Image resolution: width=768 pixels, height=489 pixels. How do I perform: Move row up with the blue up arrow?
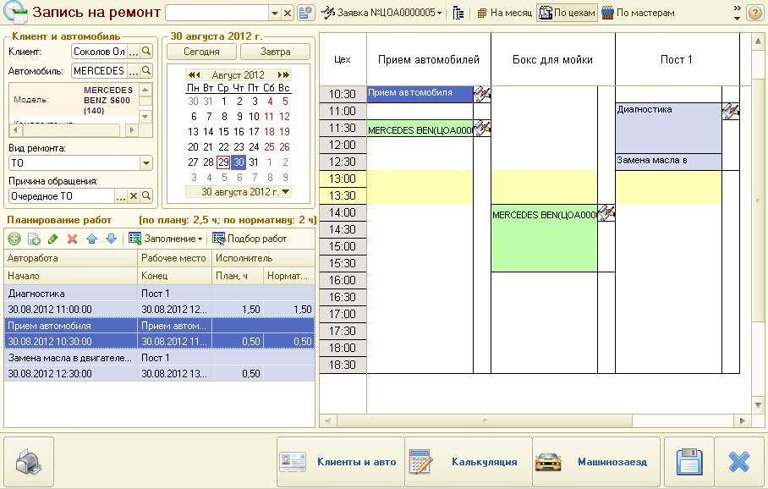tap(91, 239)
